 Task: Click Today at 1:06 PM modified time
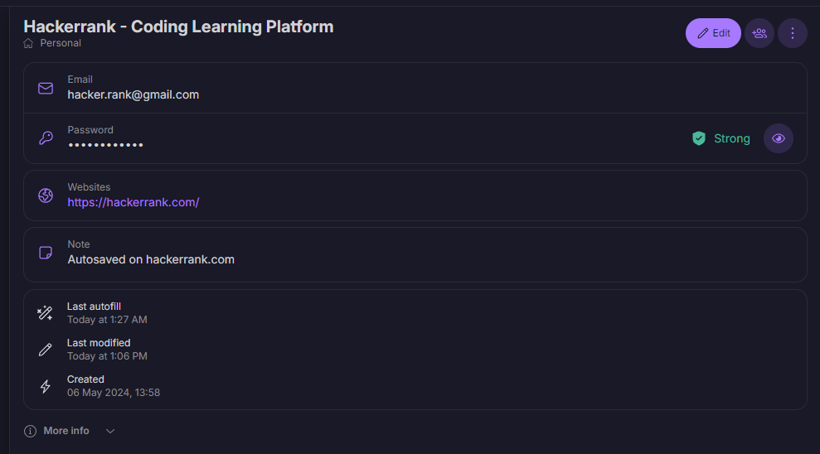[107, 356]
